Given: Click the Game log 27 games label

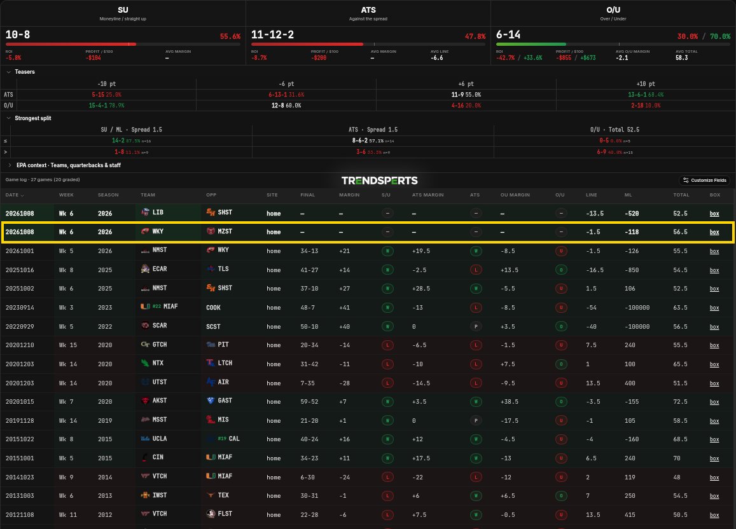Looking at the screenshot, I should 43,179.
